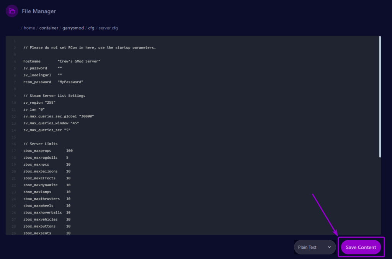This screenshot has width=392, height=259.
Task: Click the editor vertical scrollbar thumb
Action: coord(380,97)
